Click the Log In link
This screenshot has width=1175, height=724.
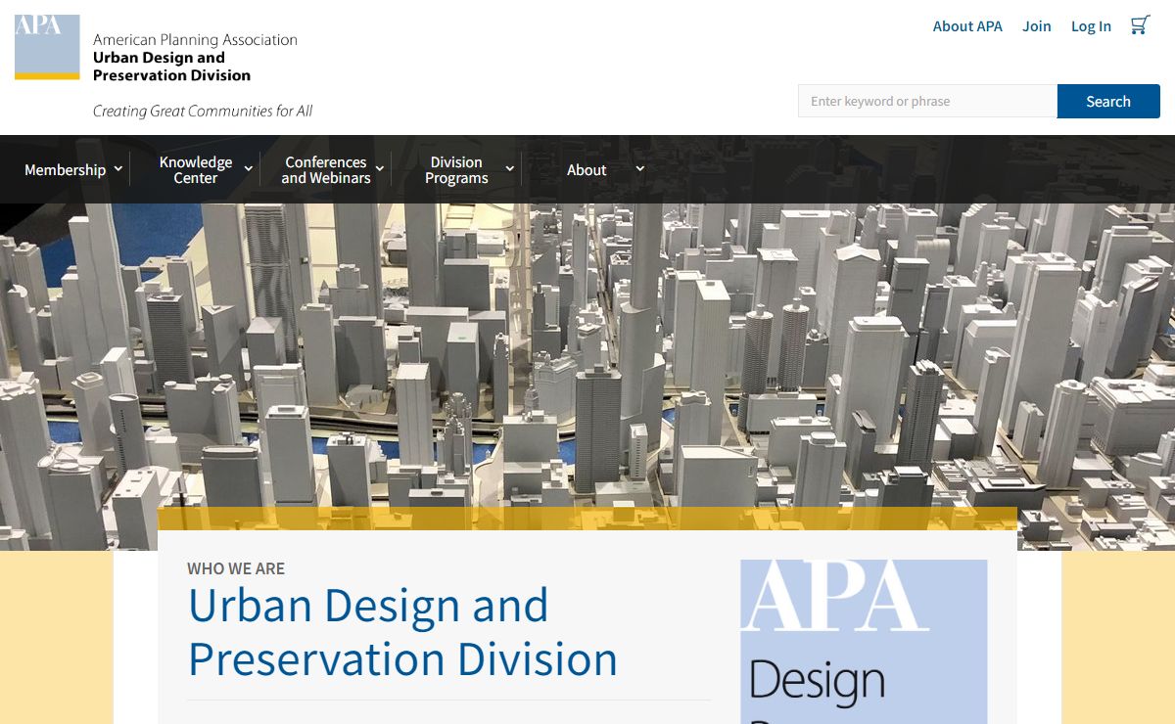tap(1091, 26)
